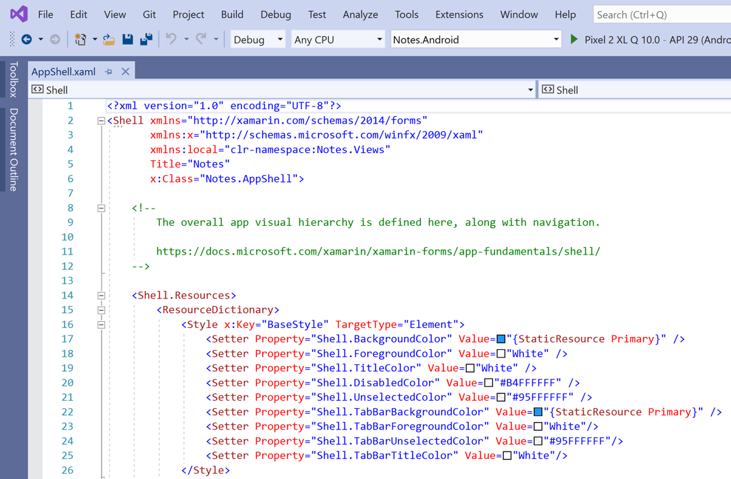Image resolution: width=731 pixels, height=479 pixels.
Task: Open the Extensions menu
Action: tap(459, 14)
